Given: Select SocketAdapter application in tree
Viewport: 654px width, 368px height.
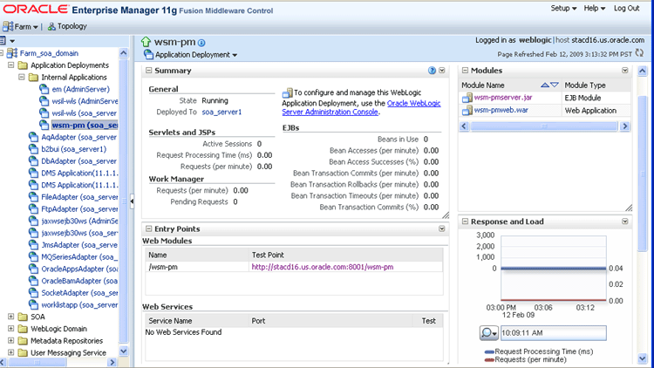Looking at the screenshot, I should (79, 293).
